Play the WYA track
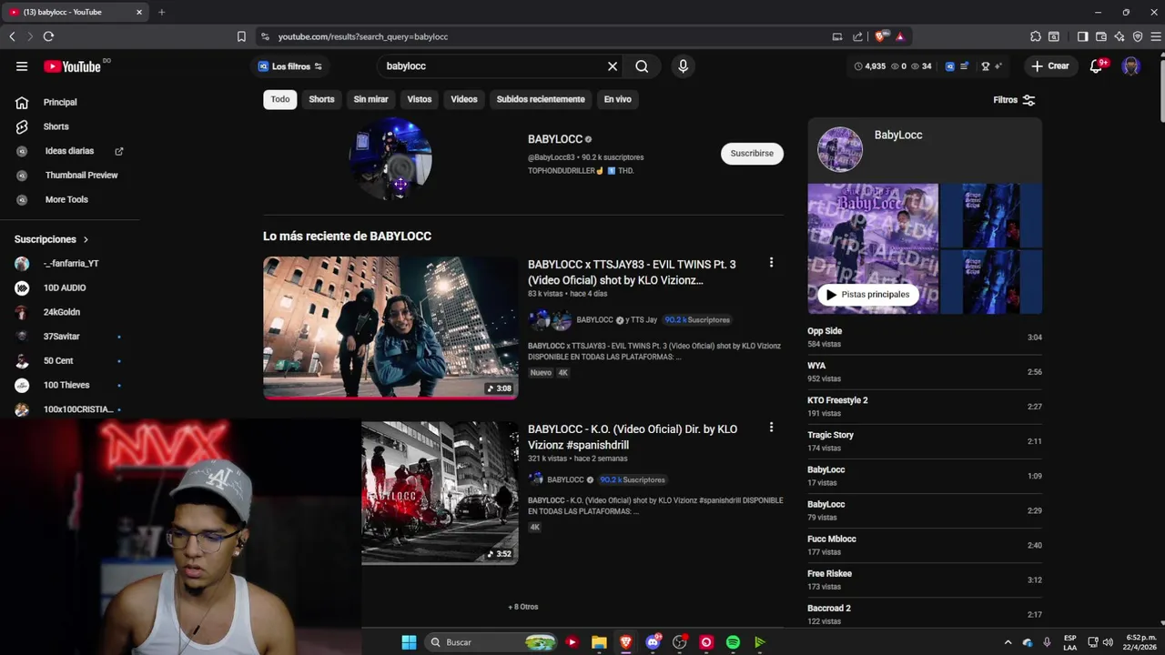The height and width of the screenshot is (655, 1165). (x=925, y=372)
